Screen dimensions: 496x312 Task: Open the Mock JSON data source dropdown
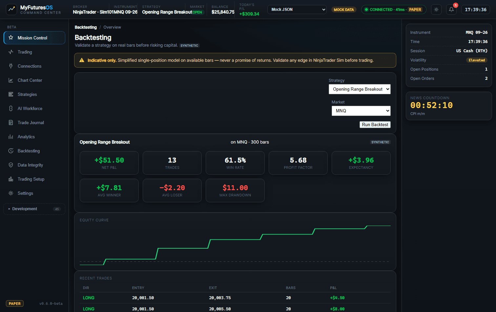point(297,10)
